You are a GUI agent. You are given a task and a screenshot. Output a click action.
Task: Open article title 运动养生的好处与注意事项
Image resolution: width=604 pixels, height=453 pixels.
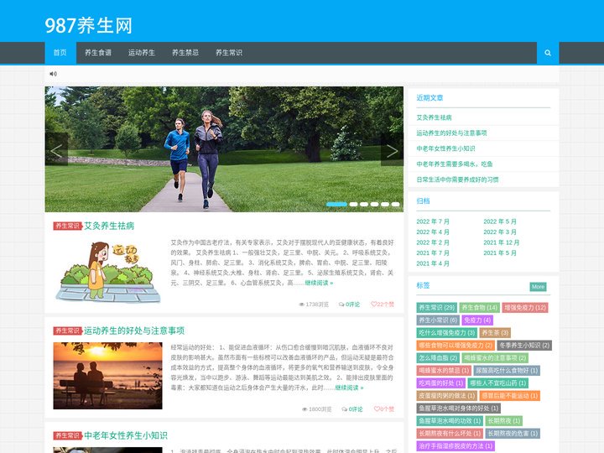134,331
